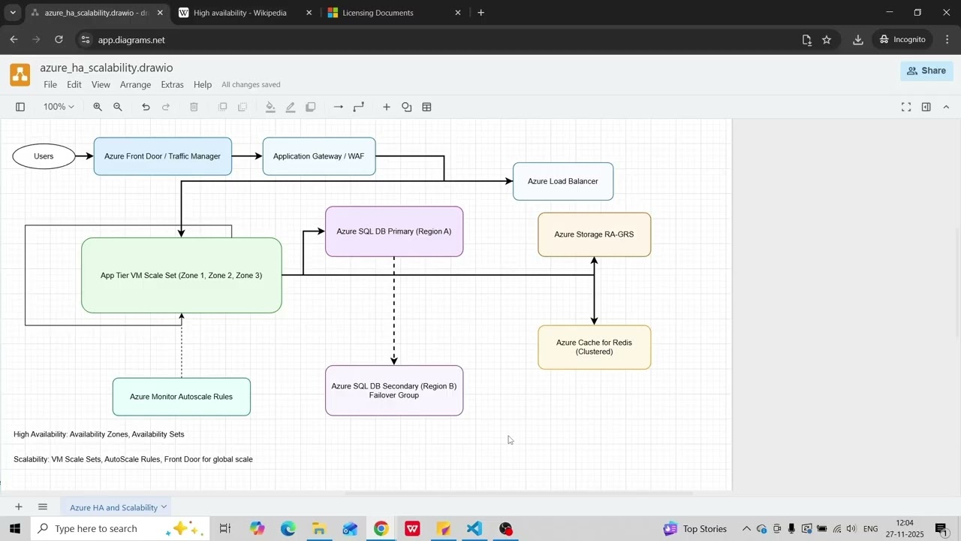Select the Users ellipse shape
Viewport: 961px width, 541px height.
click(44, 156)
